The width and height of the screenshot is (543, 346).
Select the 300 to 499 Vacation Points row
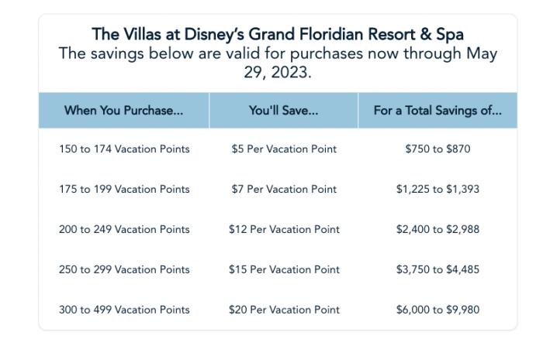pos(124,310)
